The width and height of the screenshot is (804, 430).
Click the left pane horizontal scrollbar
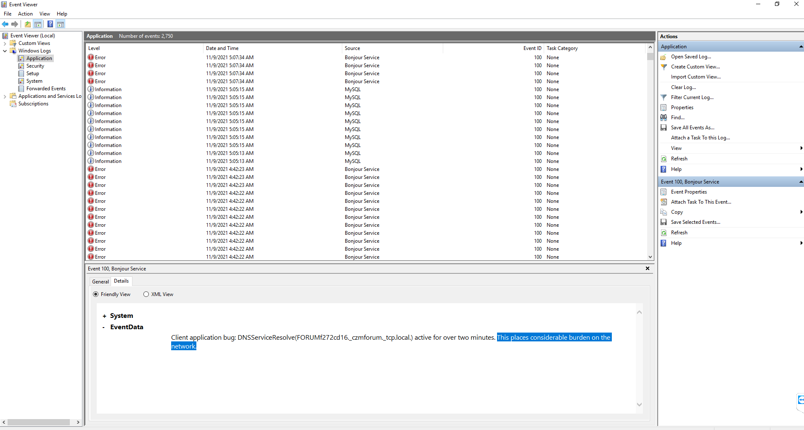(39, 422)
